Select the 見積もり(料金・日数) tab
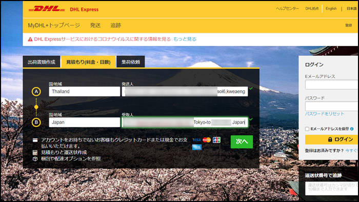 point(88,62)
